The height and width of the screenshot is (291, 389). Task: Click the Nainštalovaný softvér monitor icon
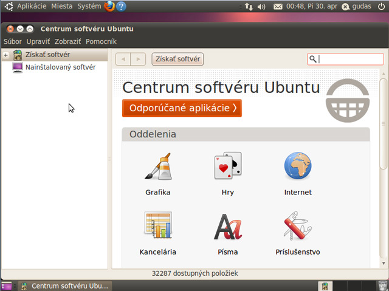(18, 67)
